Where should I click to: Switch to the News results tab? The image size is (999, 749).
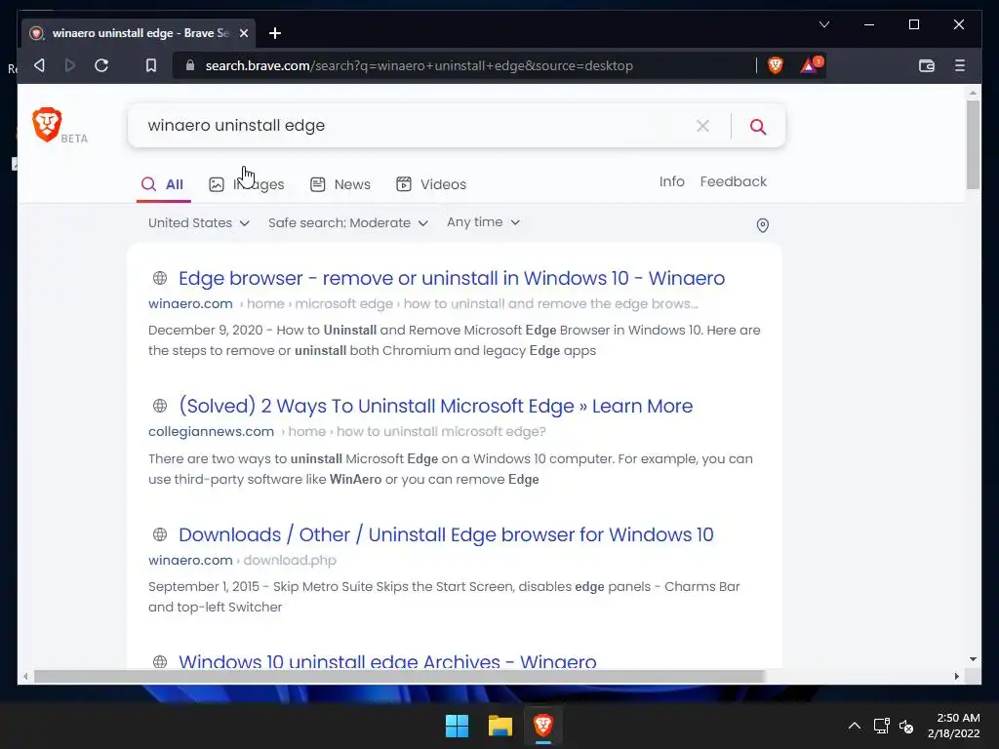[340, 184]
